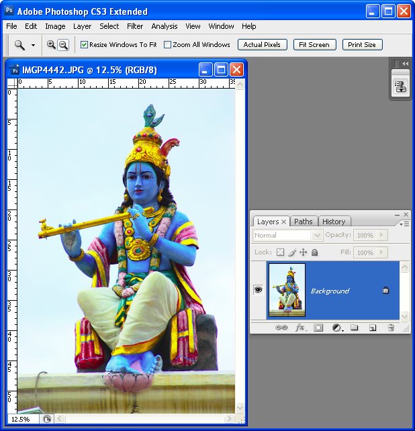
Task: Open the tool preset picker arrow
Action: [x=33, y=45]
